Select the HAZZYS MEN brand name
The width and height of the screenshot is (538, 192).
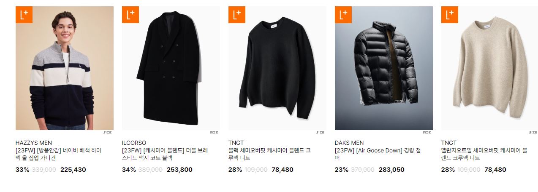point(34,143)
